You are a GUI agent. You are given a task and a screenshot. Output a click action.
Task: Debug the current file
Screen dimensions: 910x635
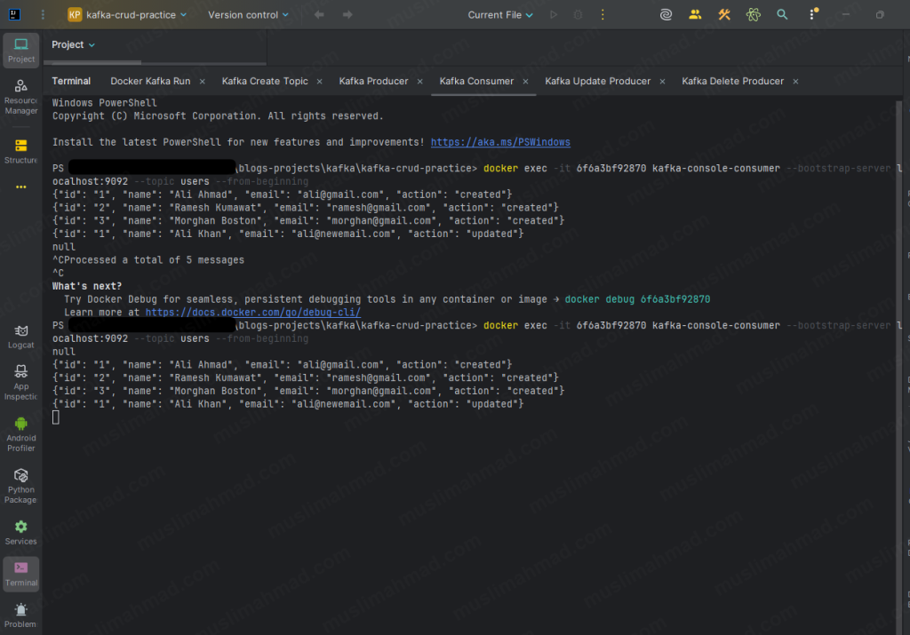(578, 14)
